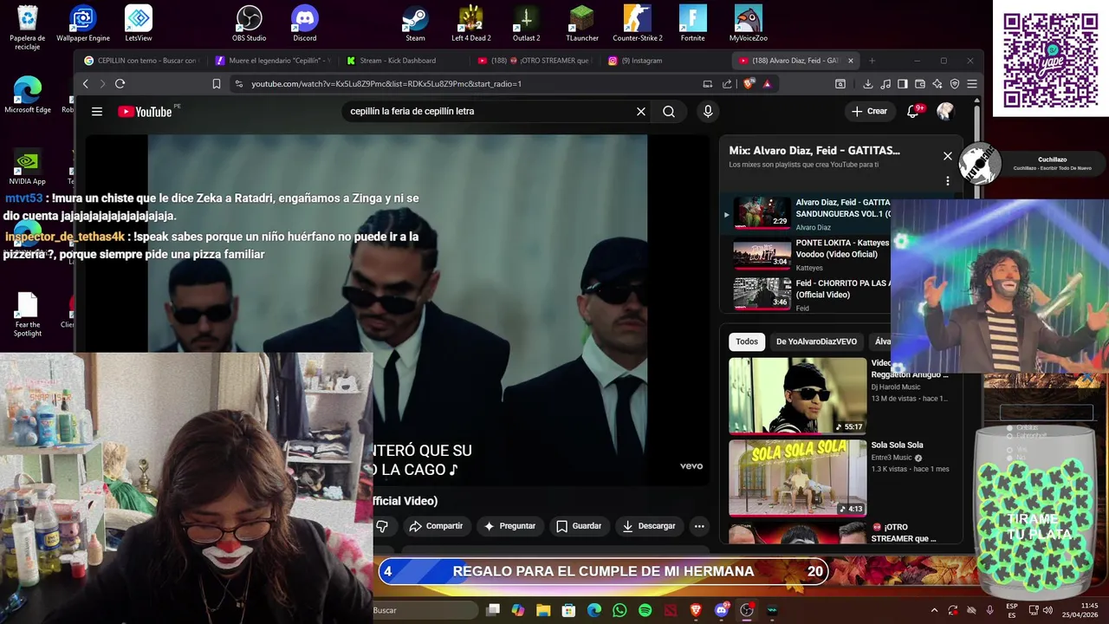Focus the YouTube search field
The image size is (1109, 624).
coord(490,111)
